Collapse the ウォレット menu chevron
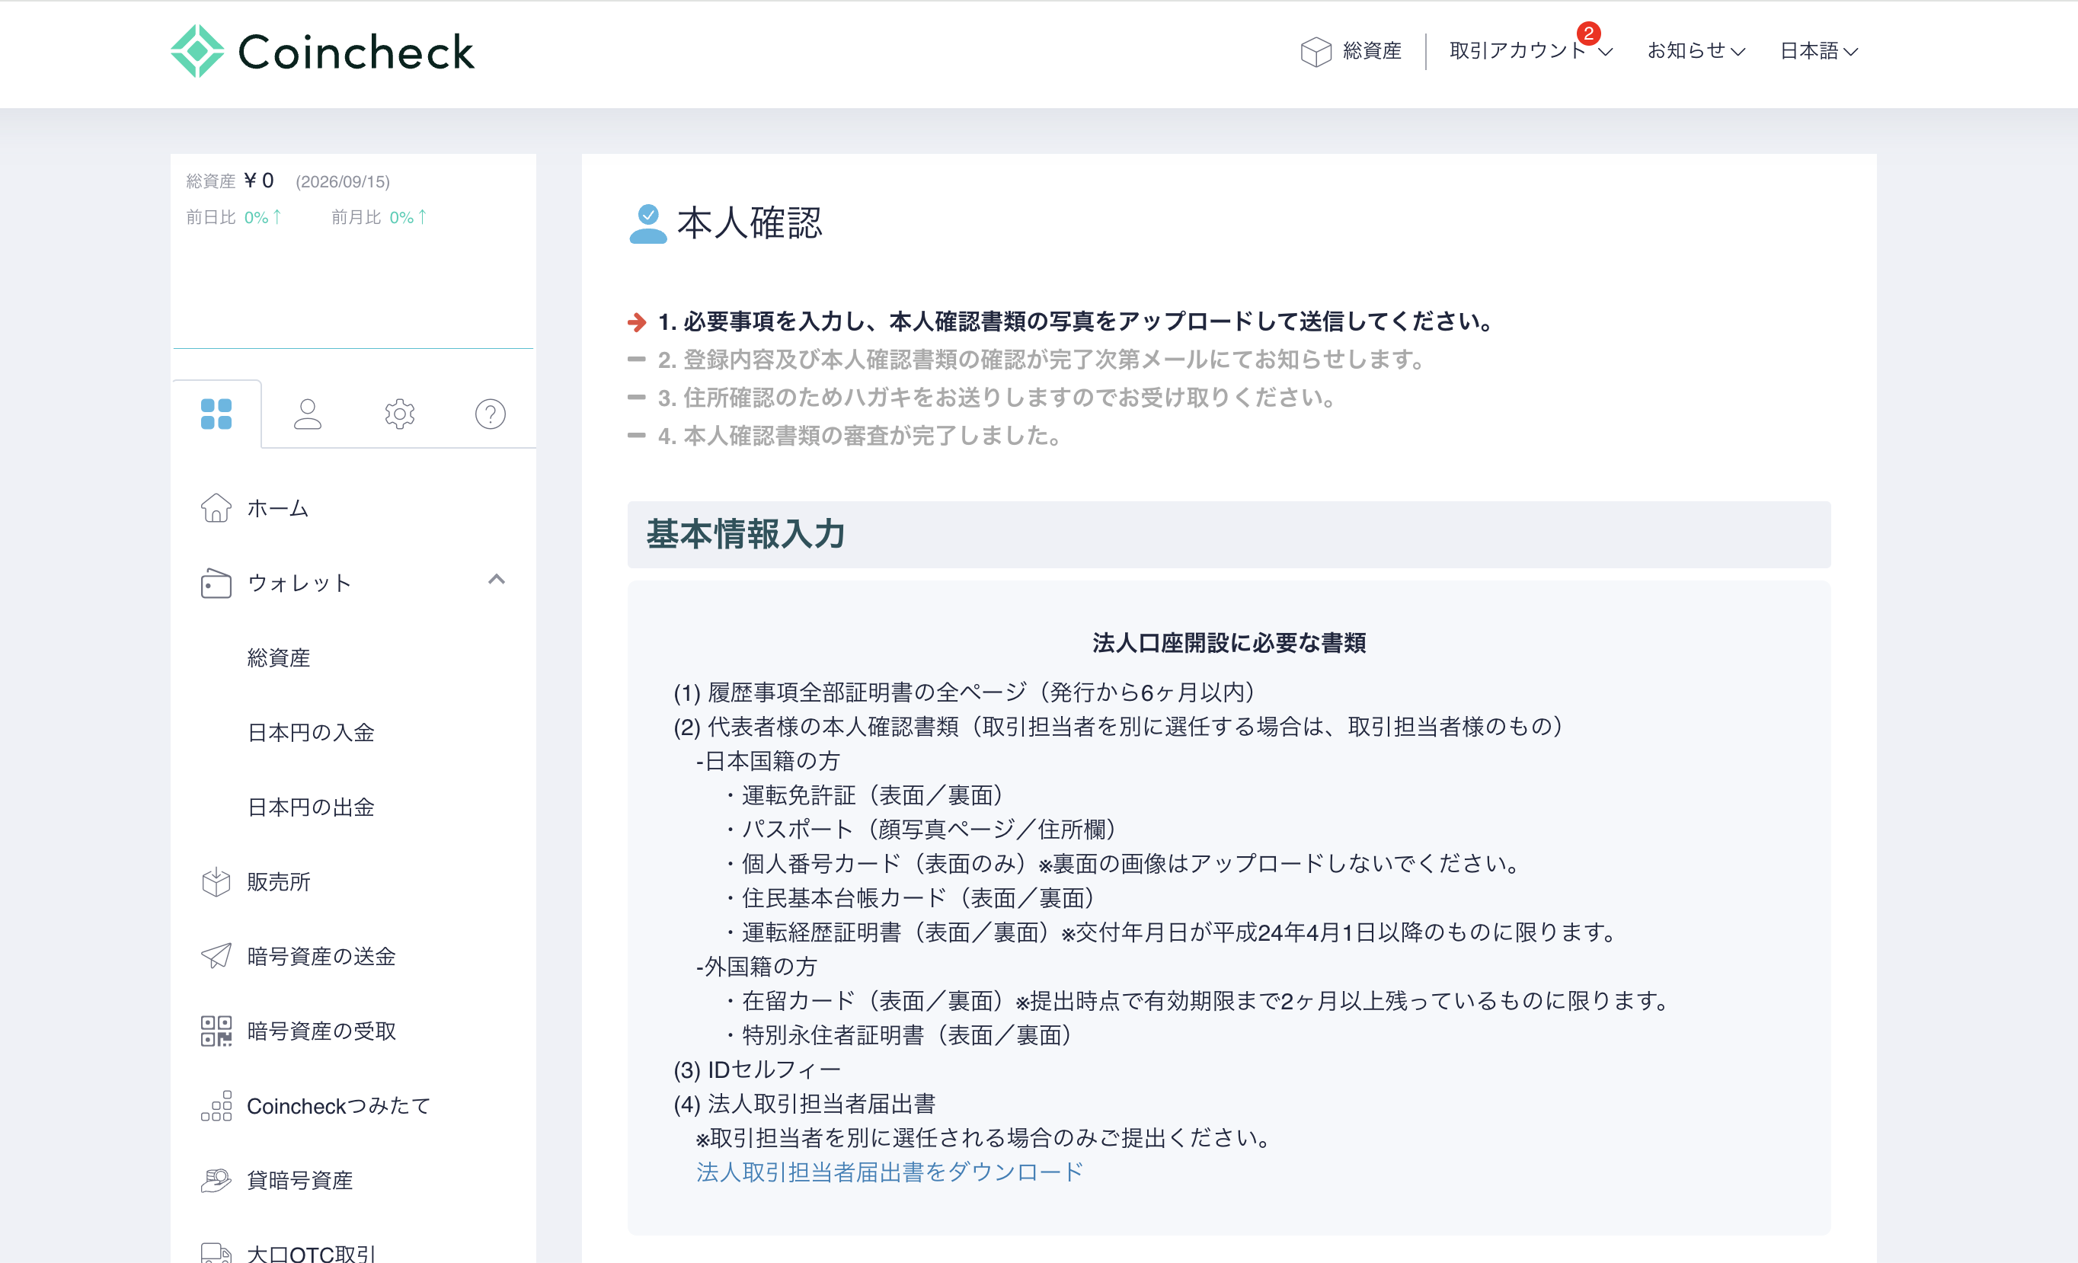The height and width of the screenshot is (1263, 2078). [497, 579]
